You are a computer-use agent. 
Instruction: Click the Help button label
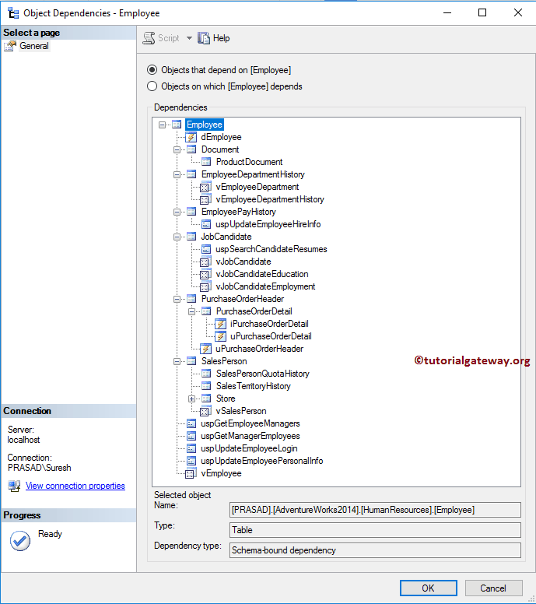(222, 38)
